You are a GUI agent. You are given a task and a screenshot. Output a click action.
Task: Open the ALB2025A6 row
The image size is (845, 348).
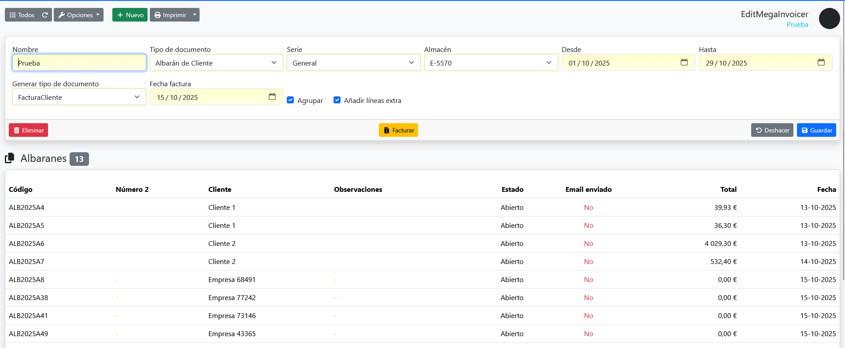[26, 243]
